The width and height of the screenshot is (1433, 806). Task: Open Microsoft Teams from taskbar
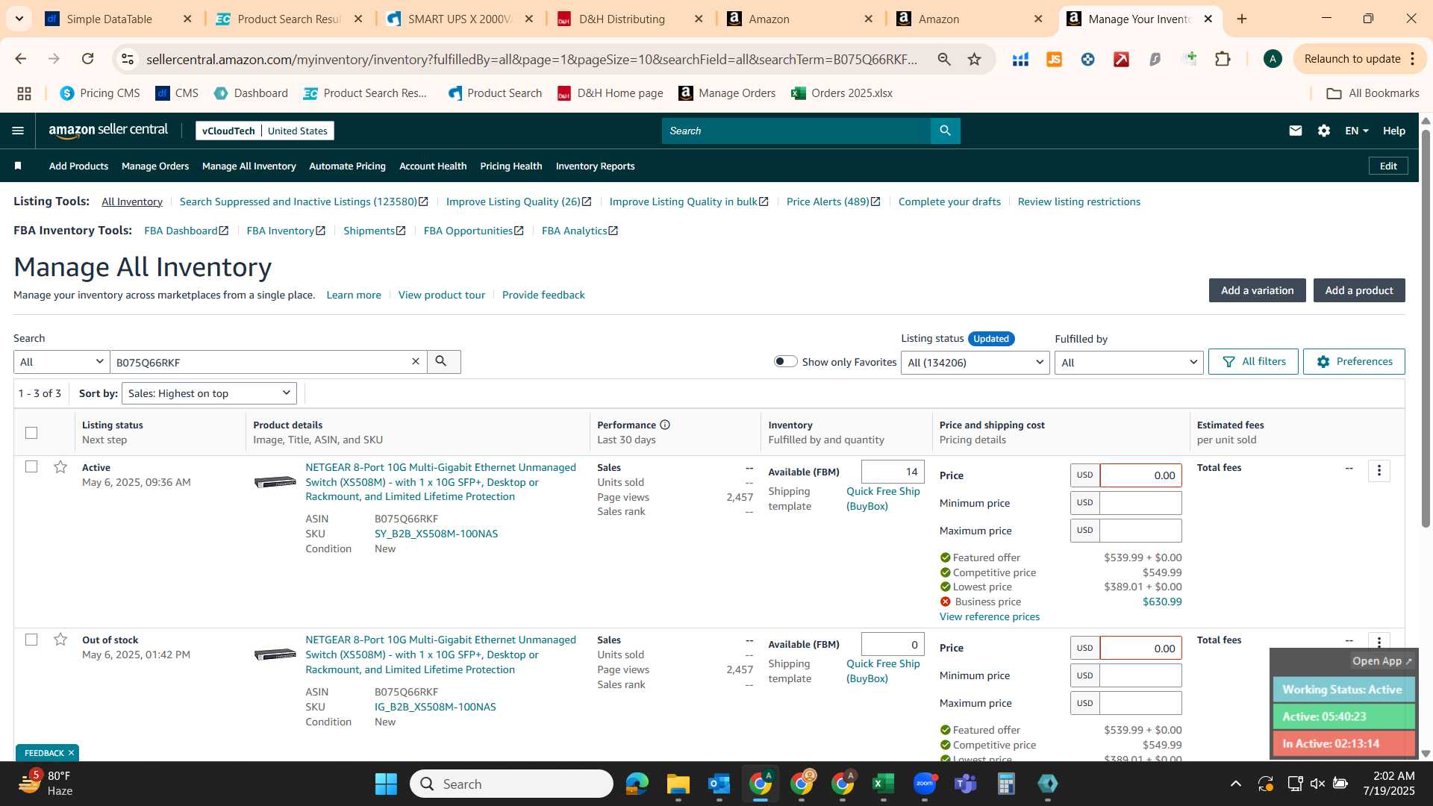click(966, 784)
